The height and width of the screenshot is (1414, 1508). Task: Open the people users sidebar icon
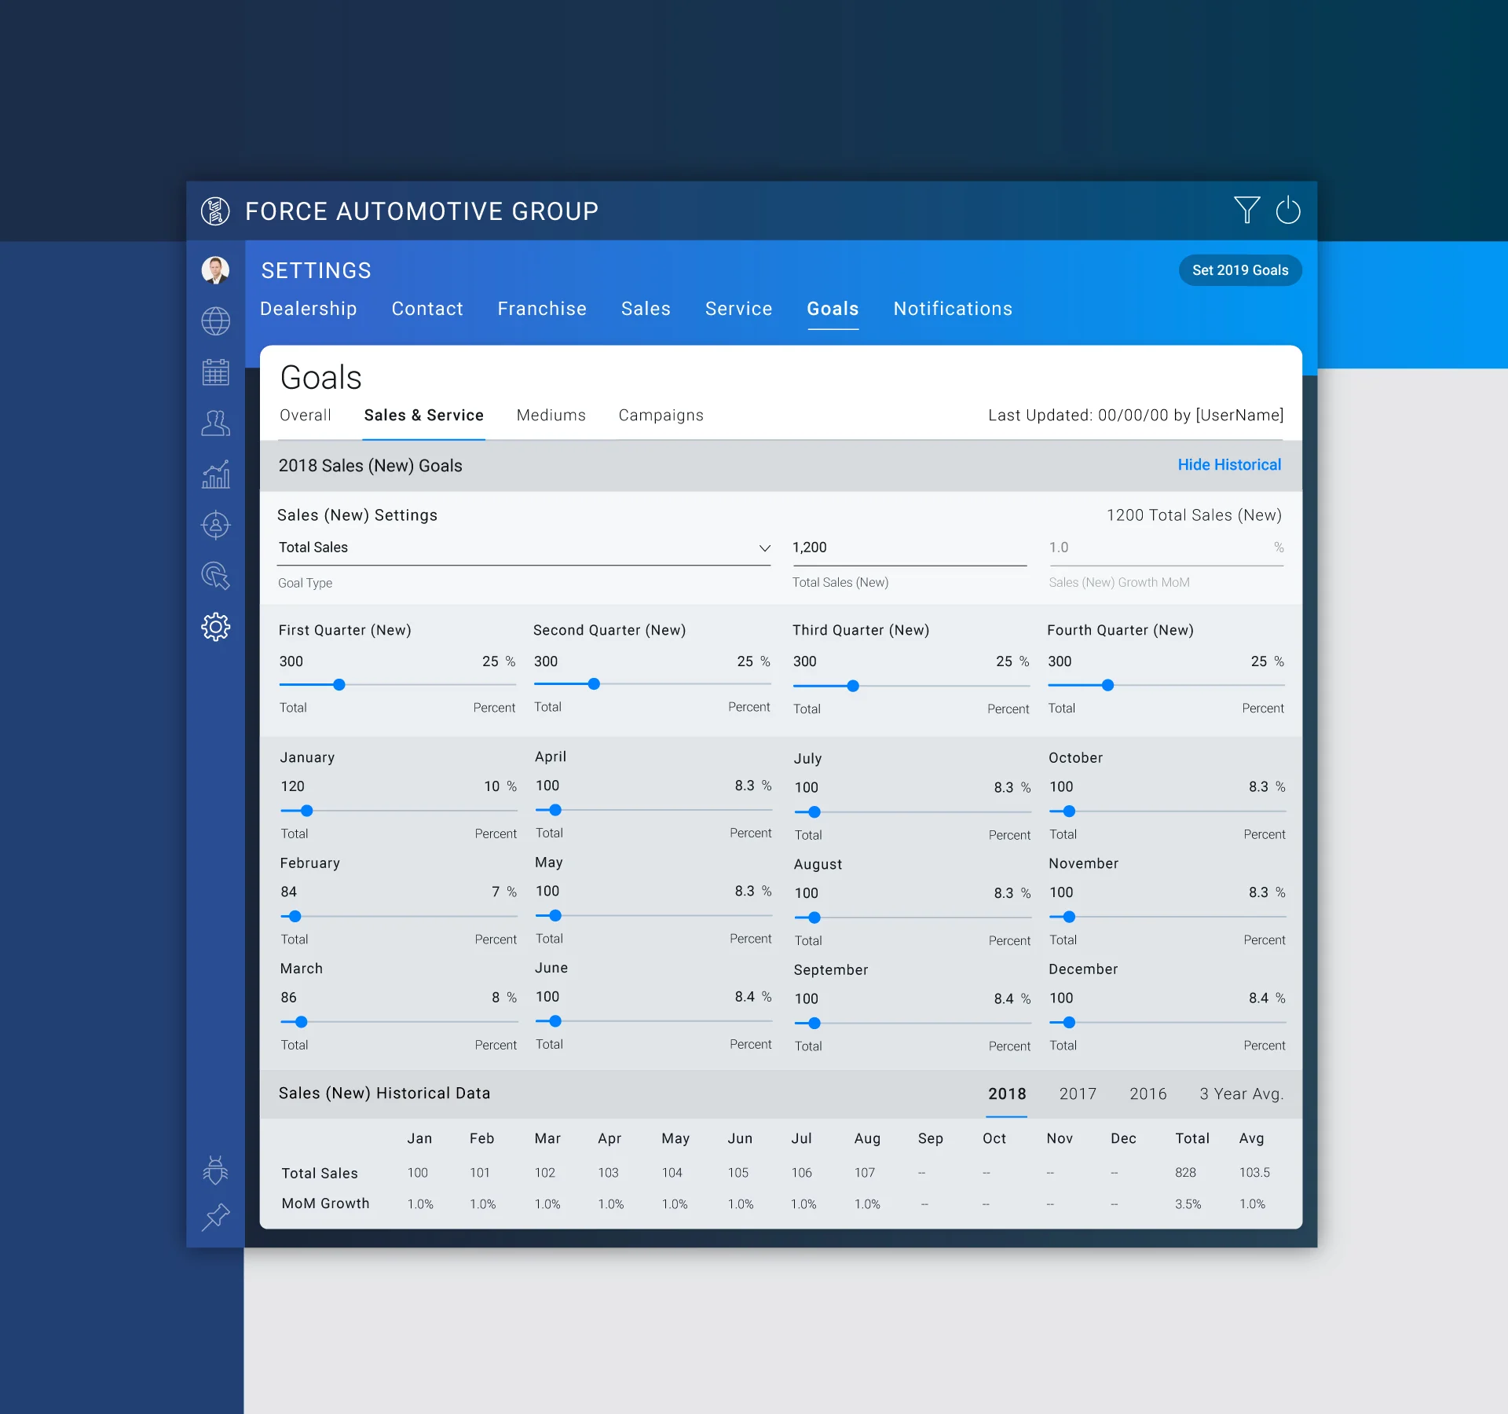pos(215,423)
